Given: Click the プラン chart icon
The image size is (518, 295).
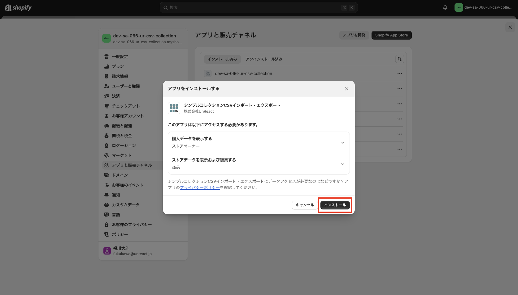Looking at the screenshot, I should [107, 66].
